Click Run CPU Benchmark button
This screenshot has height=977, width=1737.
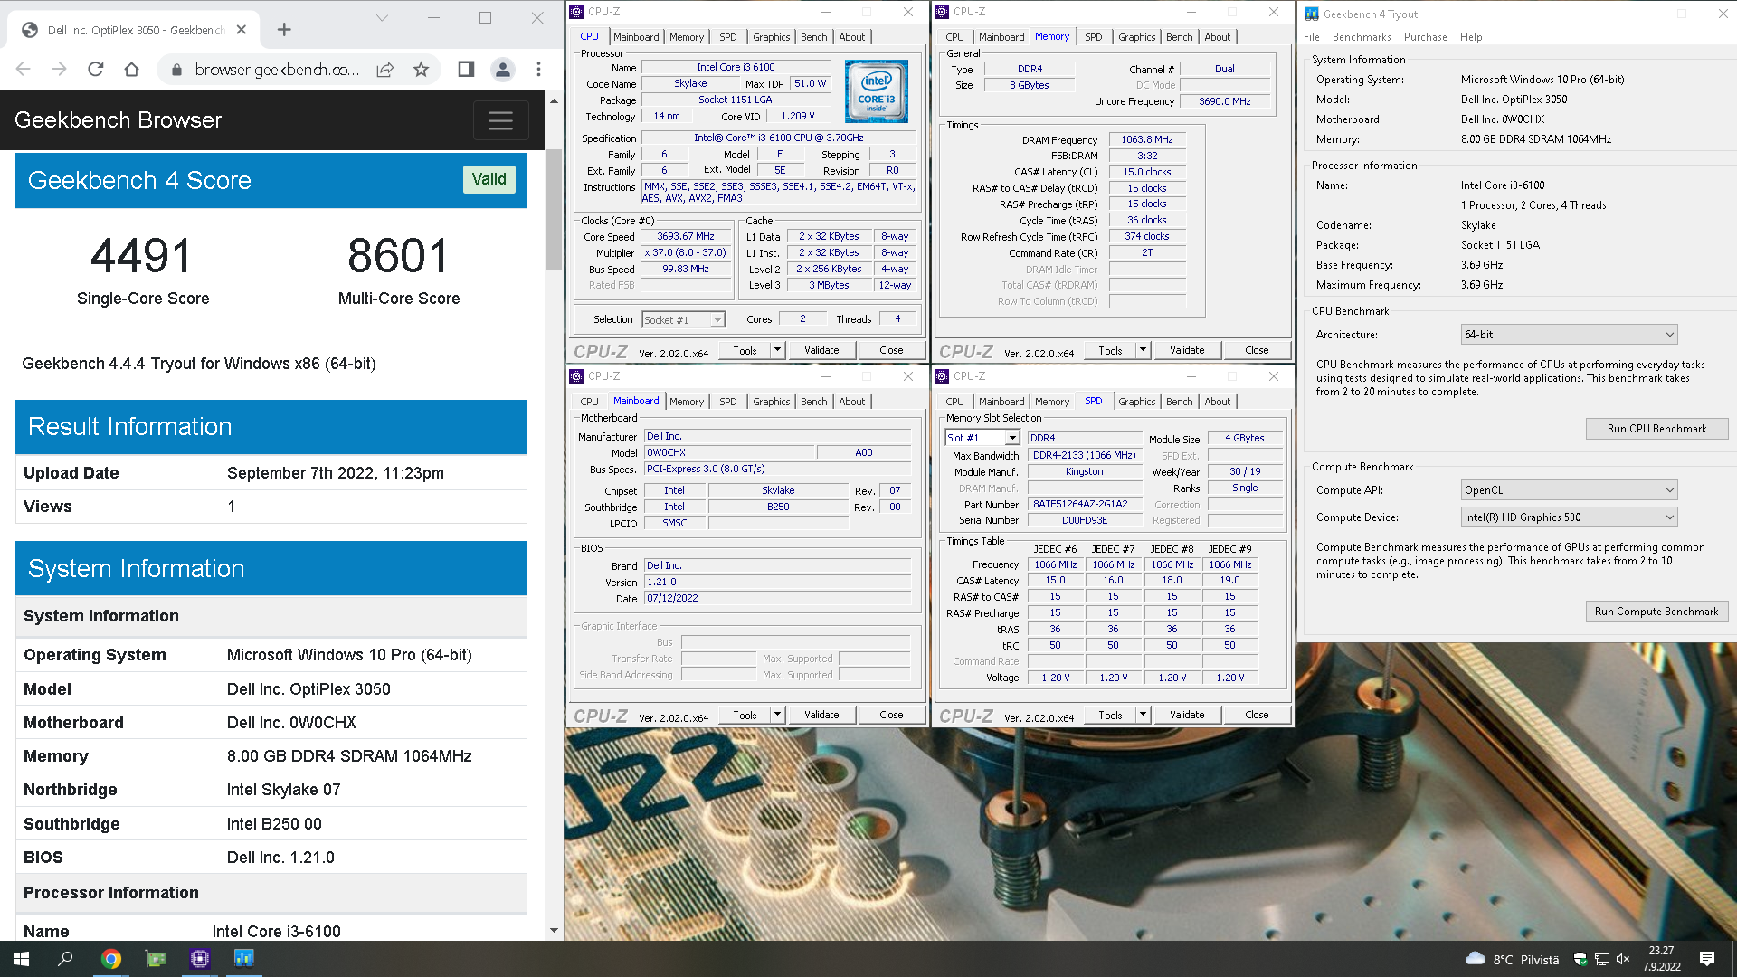pos(1656,429)
